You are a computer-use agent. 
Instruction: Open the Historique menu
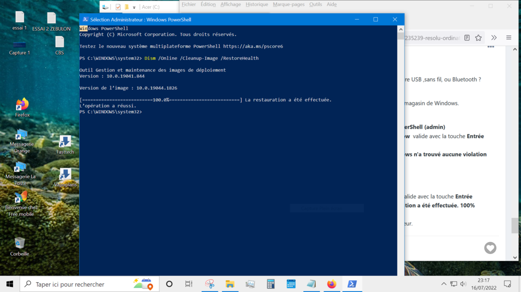point(257,5)
